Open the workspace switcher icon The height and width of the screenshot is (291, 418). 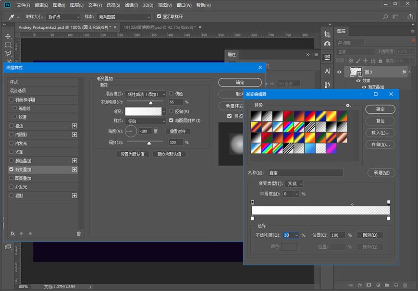[395, 17]
